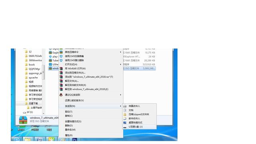Choose 属性(R) from the context menu

[x=69, y=135]
